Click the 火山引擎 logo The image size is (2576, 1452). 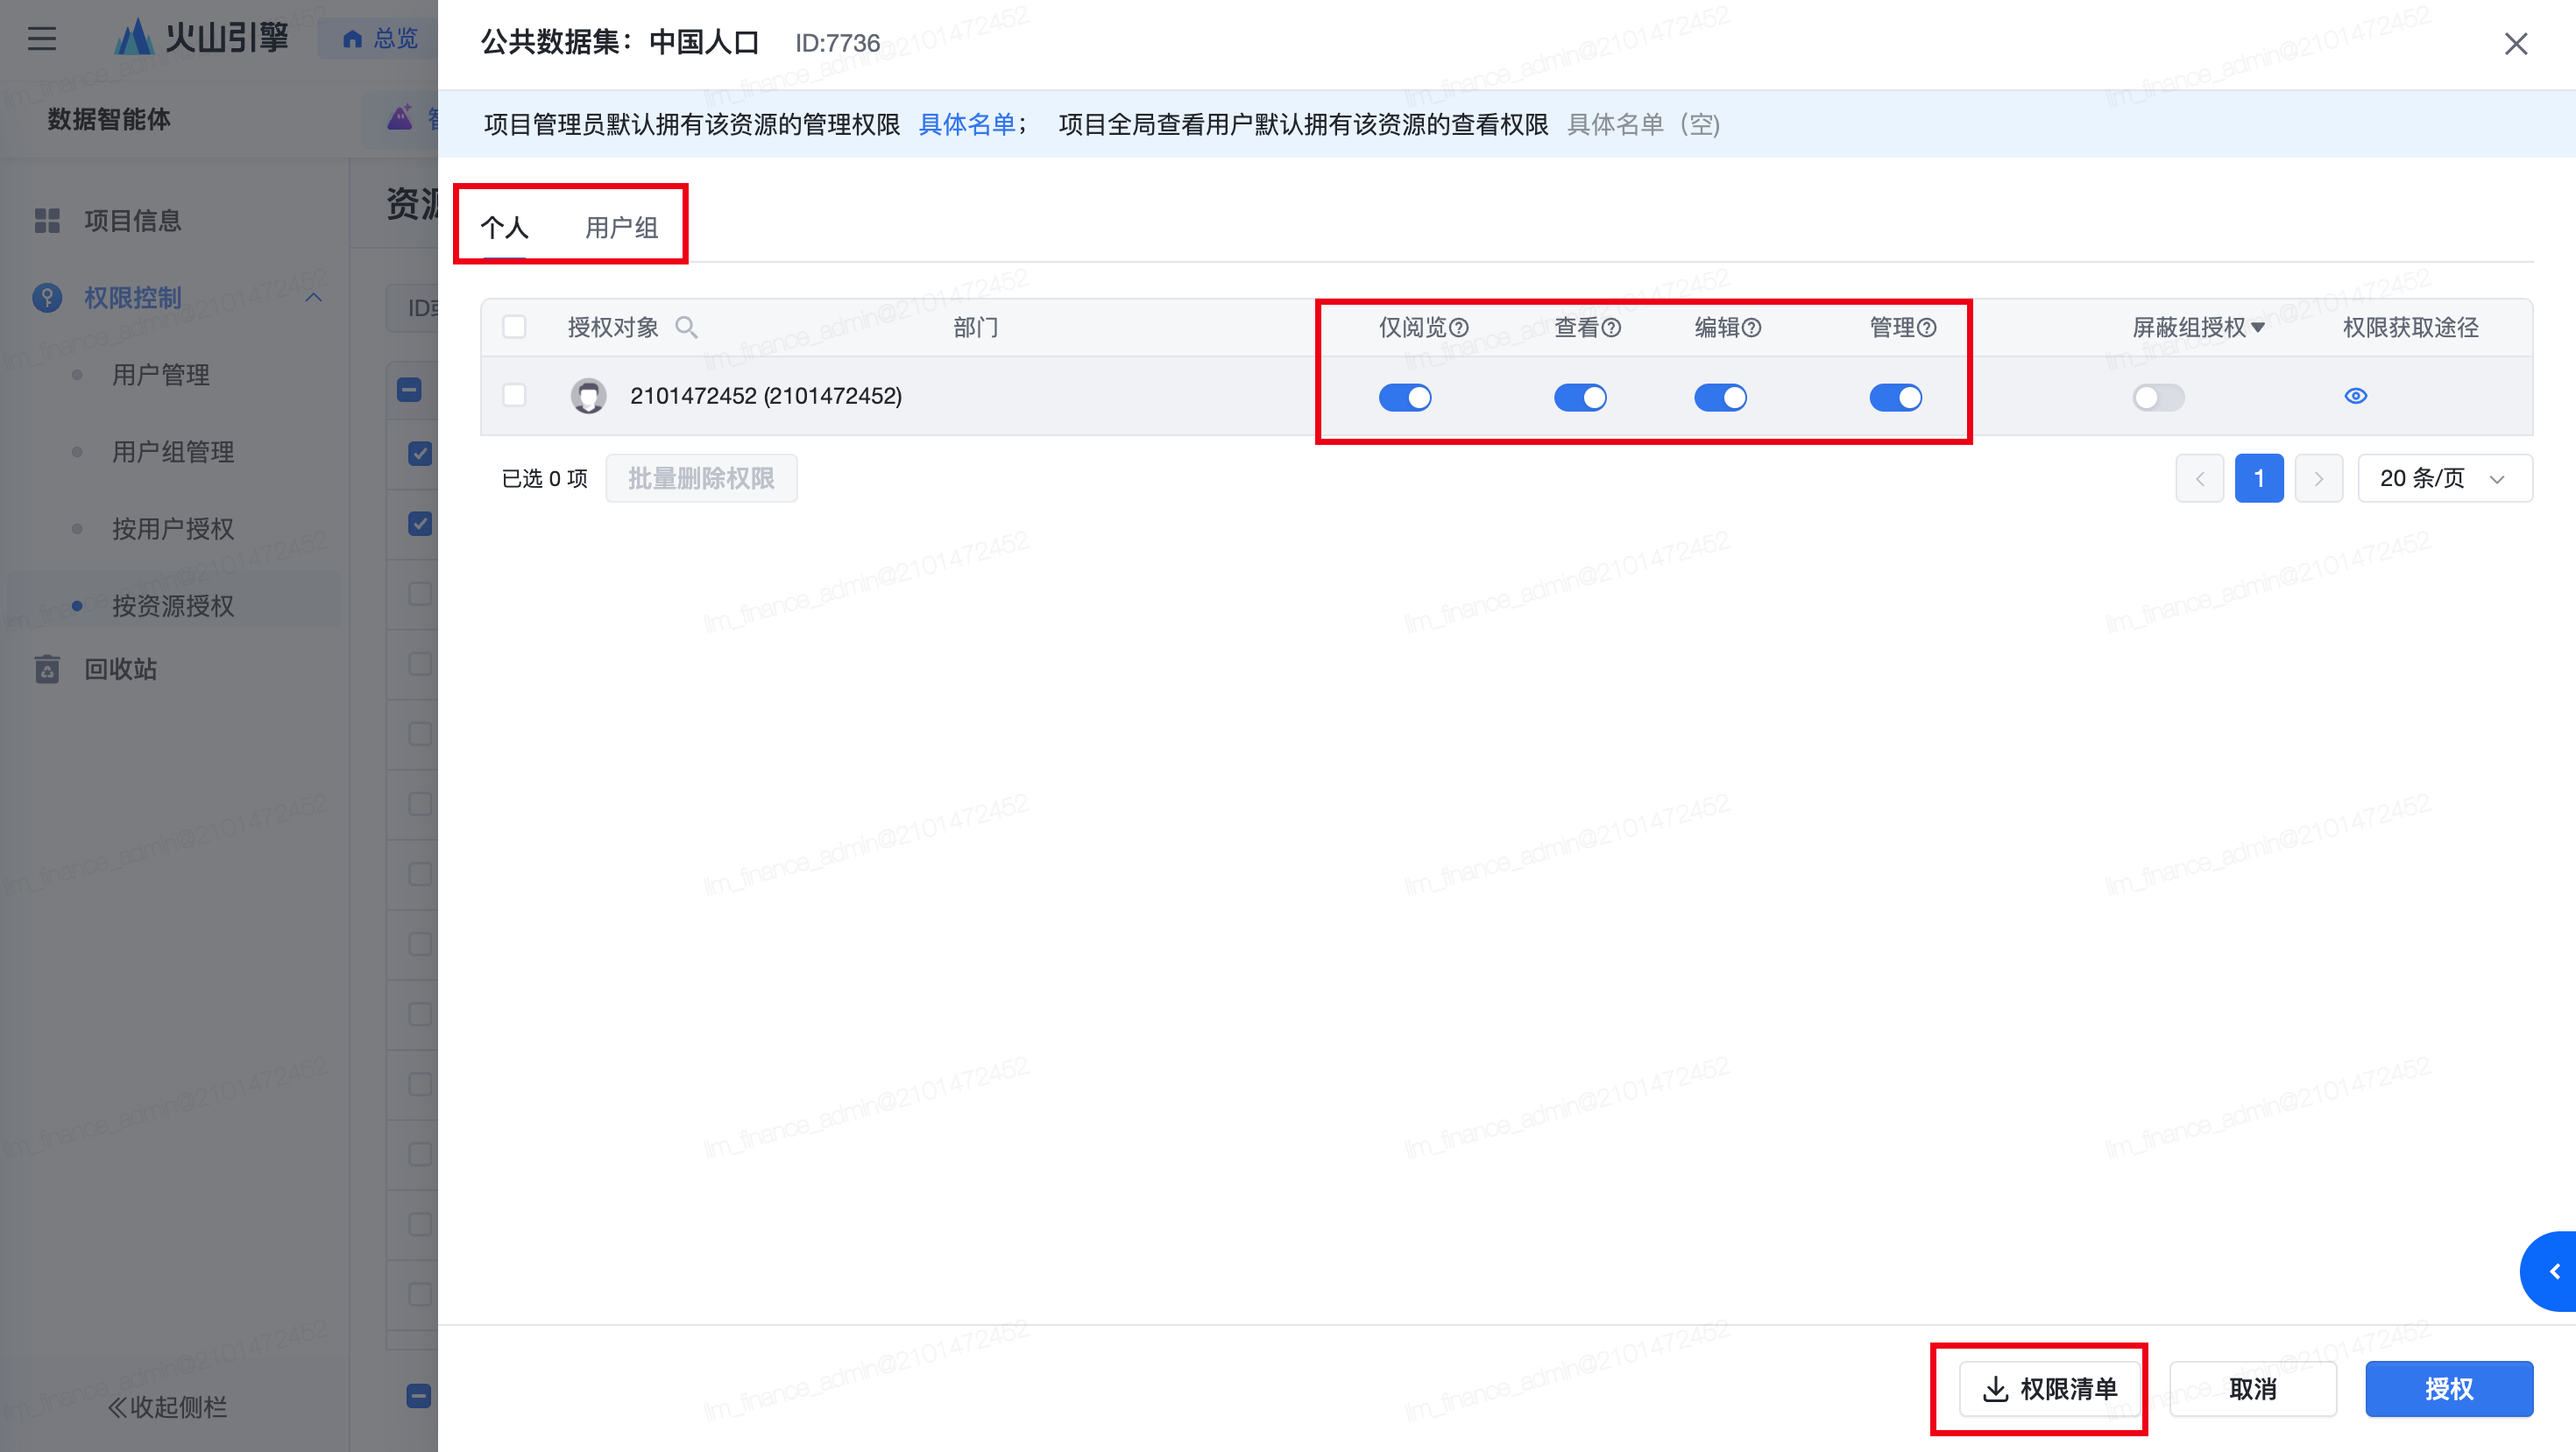[x=200, y=38]
